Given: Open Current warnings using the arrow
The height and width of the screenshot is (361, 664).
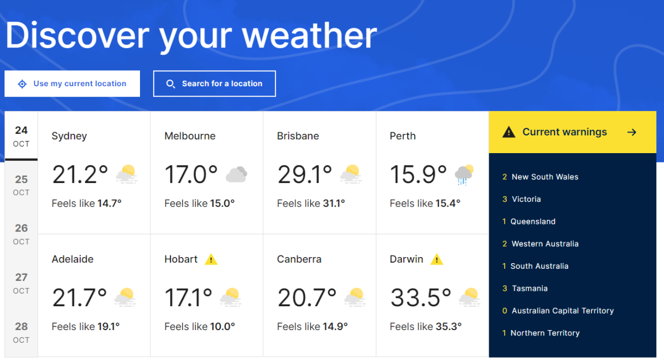Looking at the screenshot, I should point(632,132).
